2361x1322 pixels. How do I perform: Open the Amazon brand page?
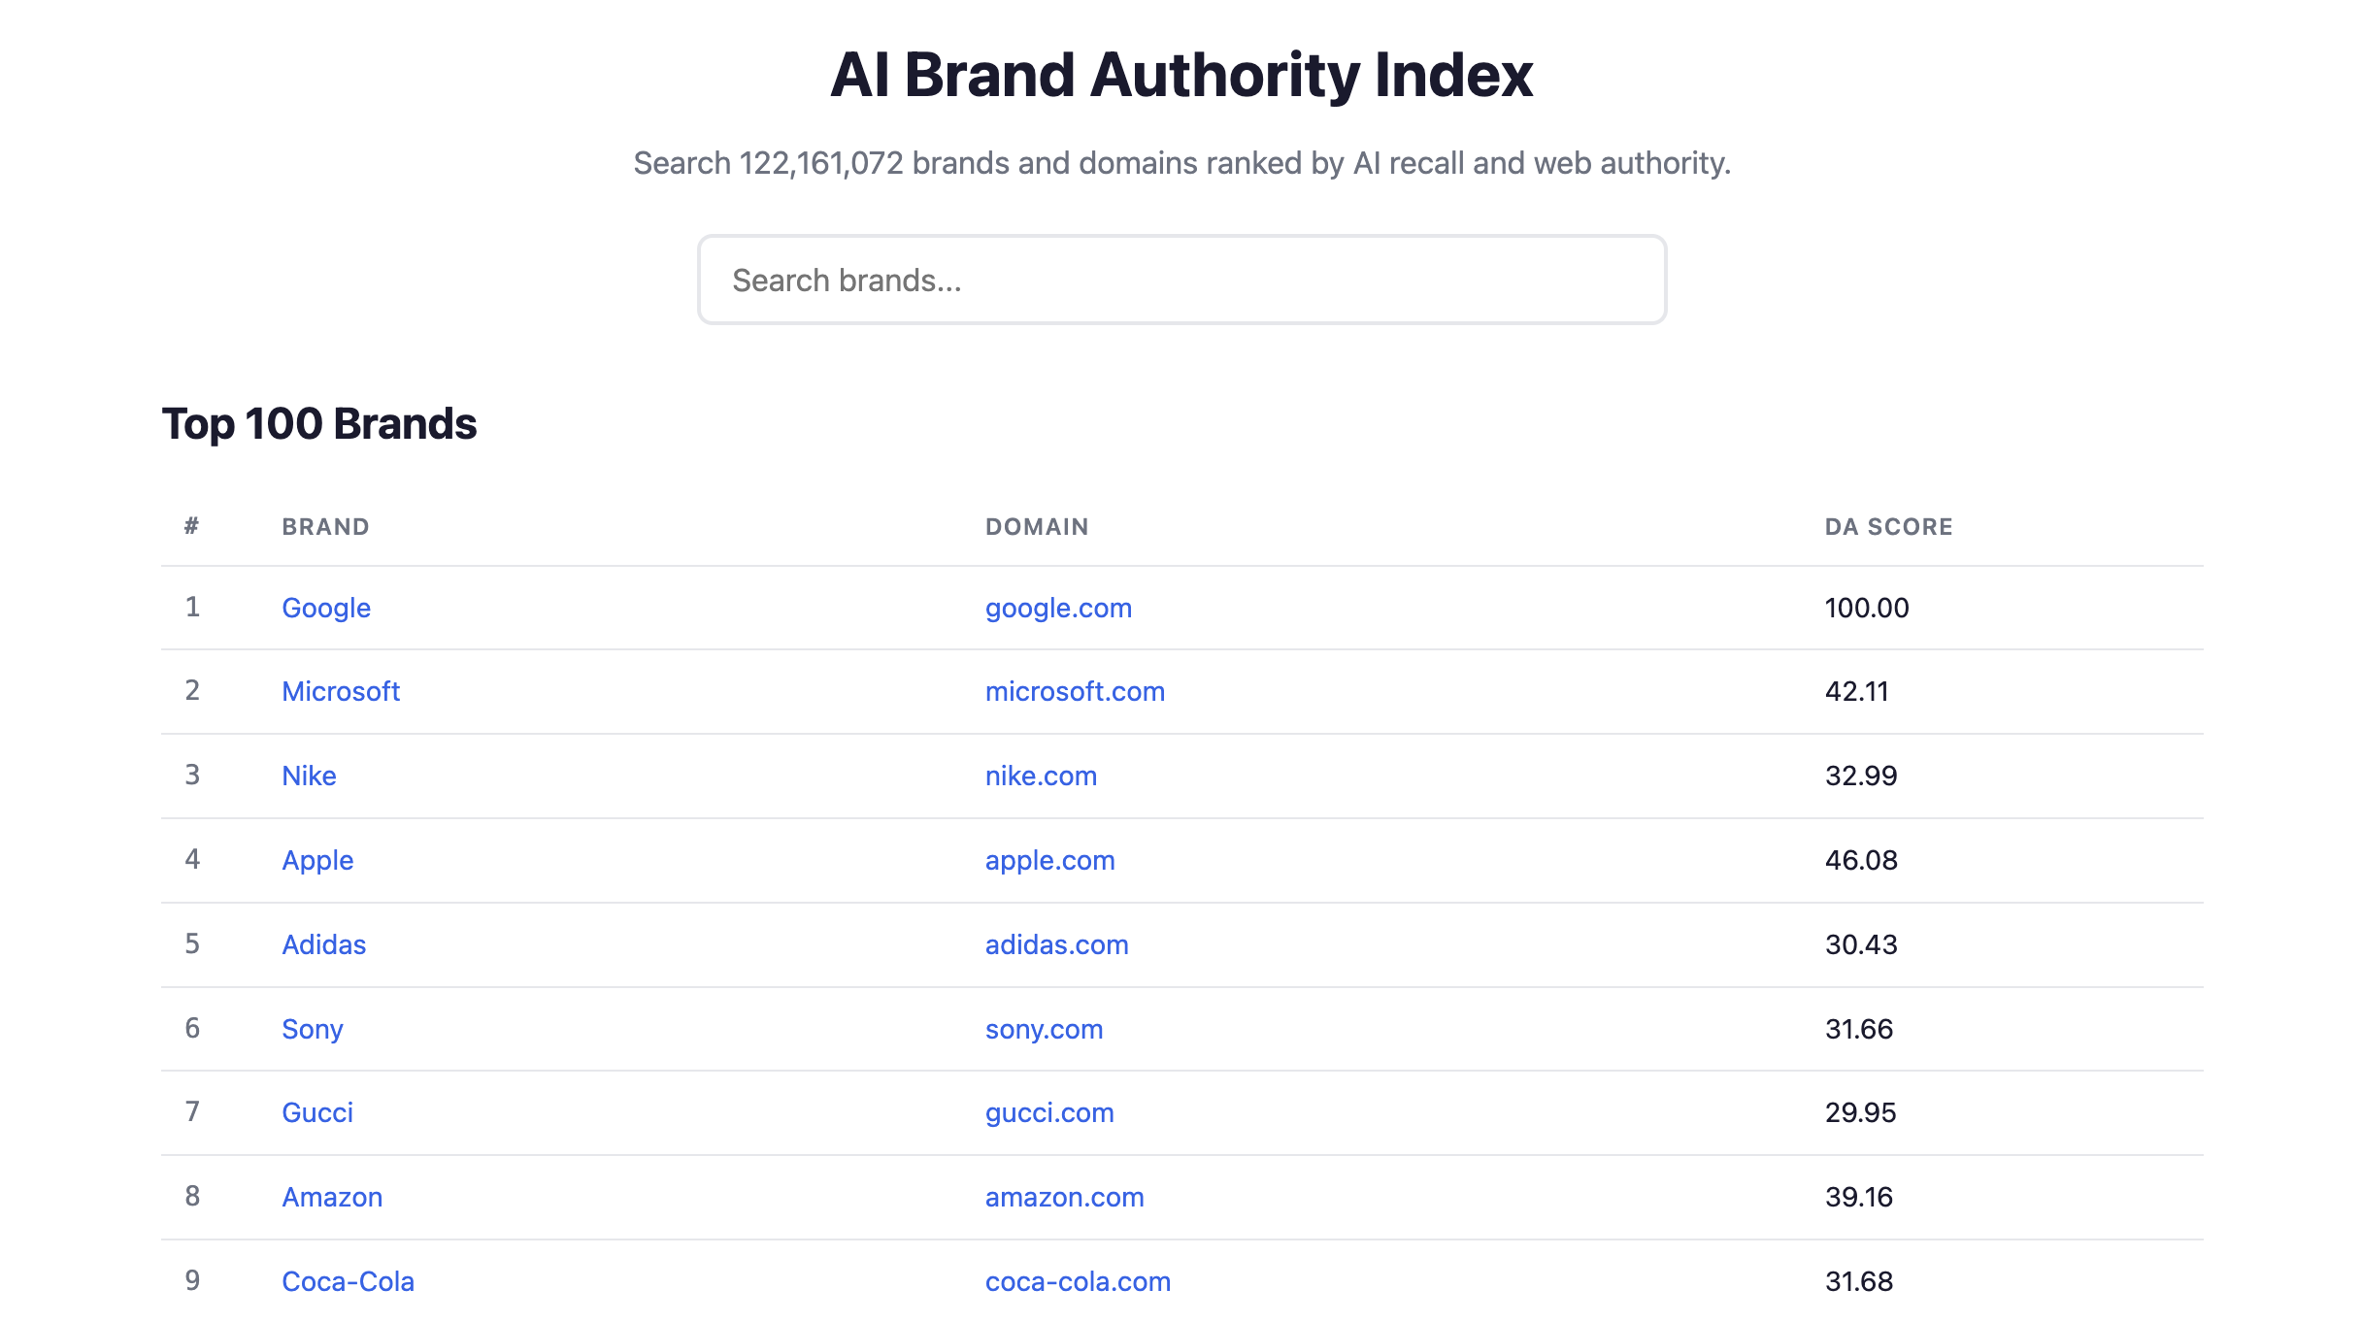click(332, 1197)
